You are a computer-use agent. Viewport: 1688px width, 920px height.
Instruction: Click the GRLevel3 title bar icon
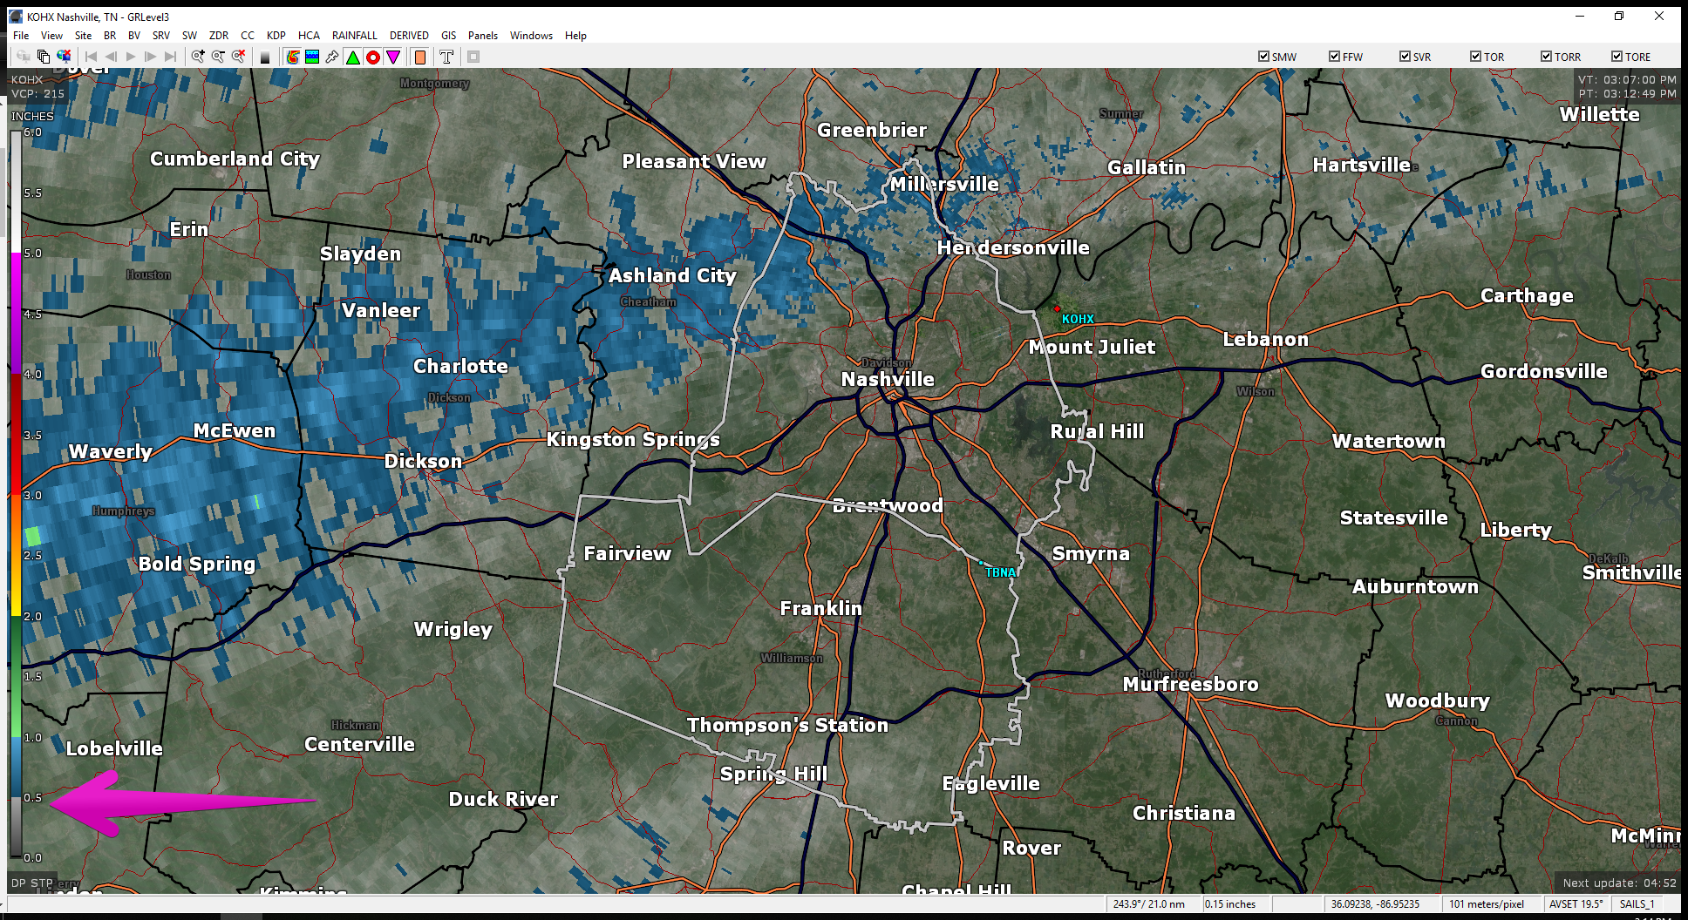[x=16, y=17]
